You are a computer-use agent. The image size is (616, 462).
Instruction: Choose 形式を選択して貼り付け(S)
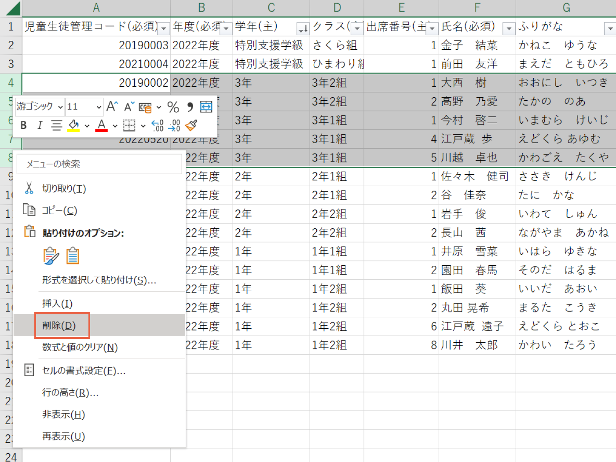point(99,280)
